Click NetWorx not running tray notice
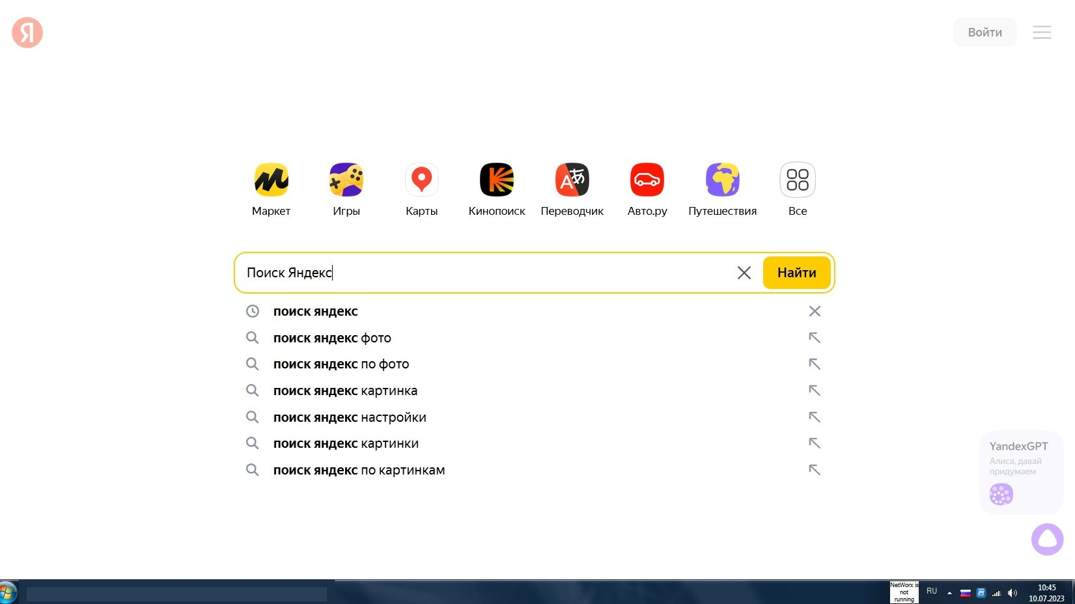This screenshot has width=1075, height=604. pos(904,592)
